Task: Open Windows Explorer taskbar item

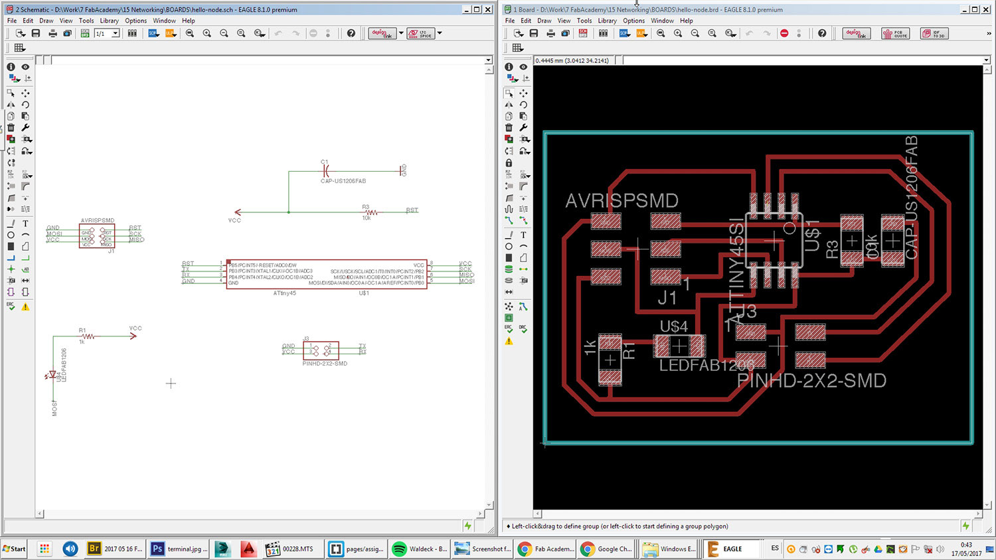Action: [x=669, y=549]
